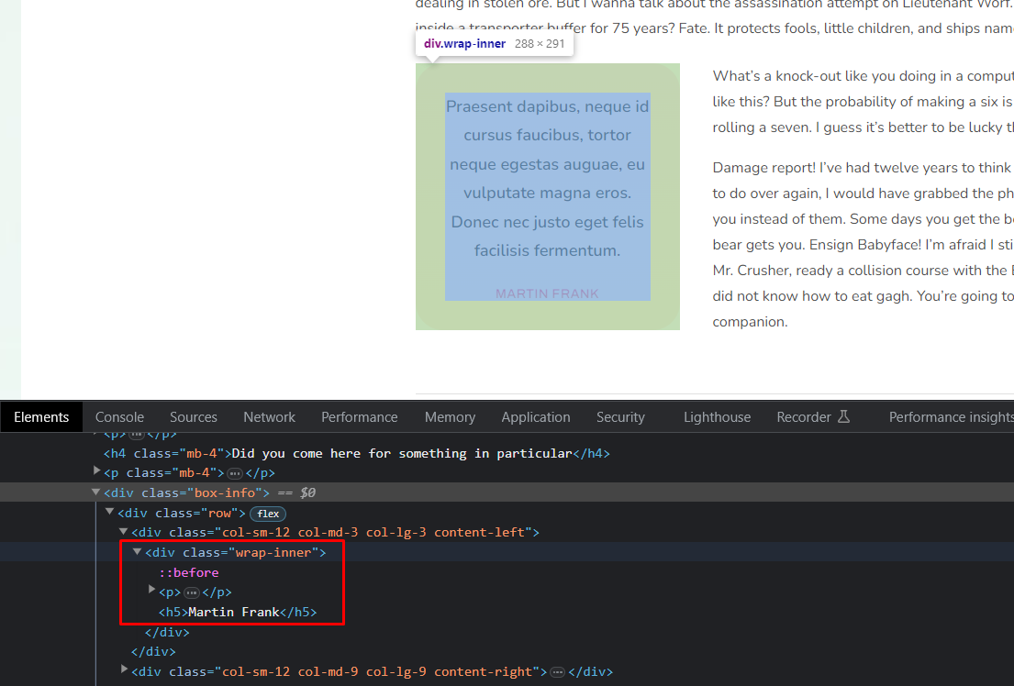Select the ::before pseudo-element node
Screen dimensions: 1014x686
pos(188,572)
